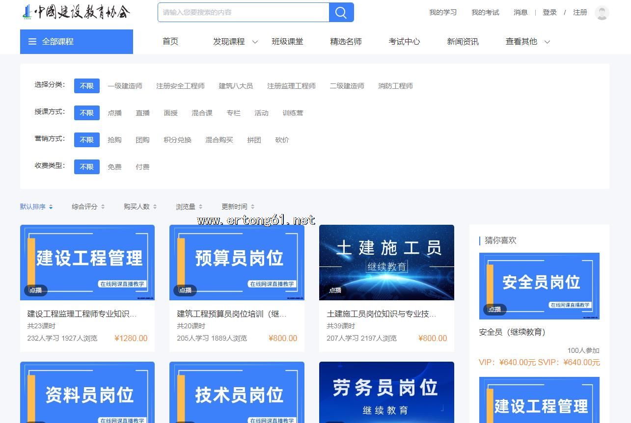The image size is (631, 423).
Task: Click the hamburger icon beside 全部课程
Action: click(x=32, y=42)
